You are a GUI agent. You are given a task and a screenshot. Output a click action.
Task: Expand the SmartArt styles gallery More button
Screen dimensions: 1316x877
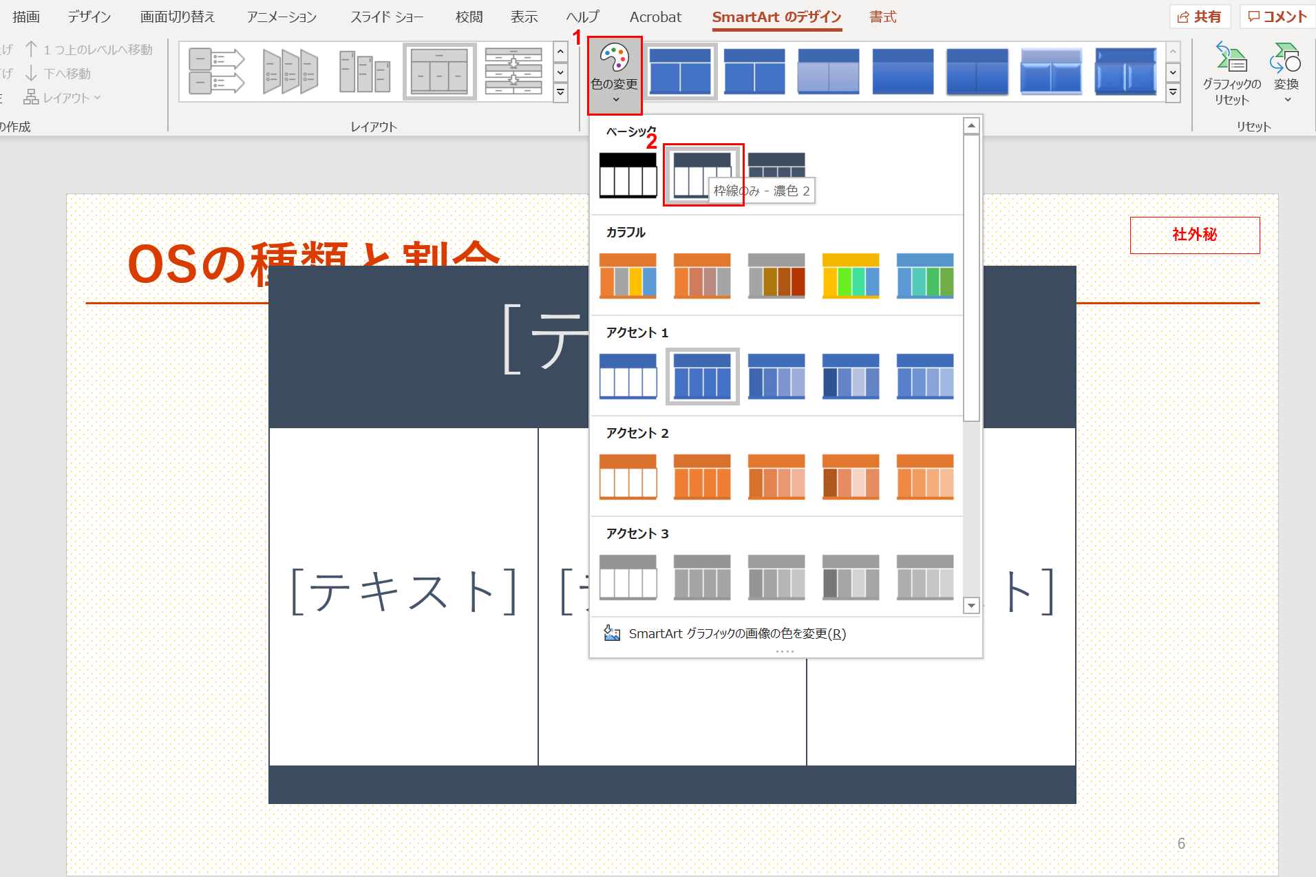[1174, 92]
